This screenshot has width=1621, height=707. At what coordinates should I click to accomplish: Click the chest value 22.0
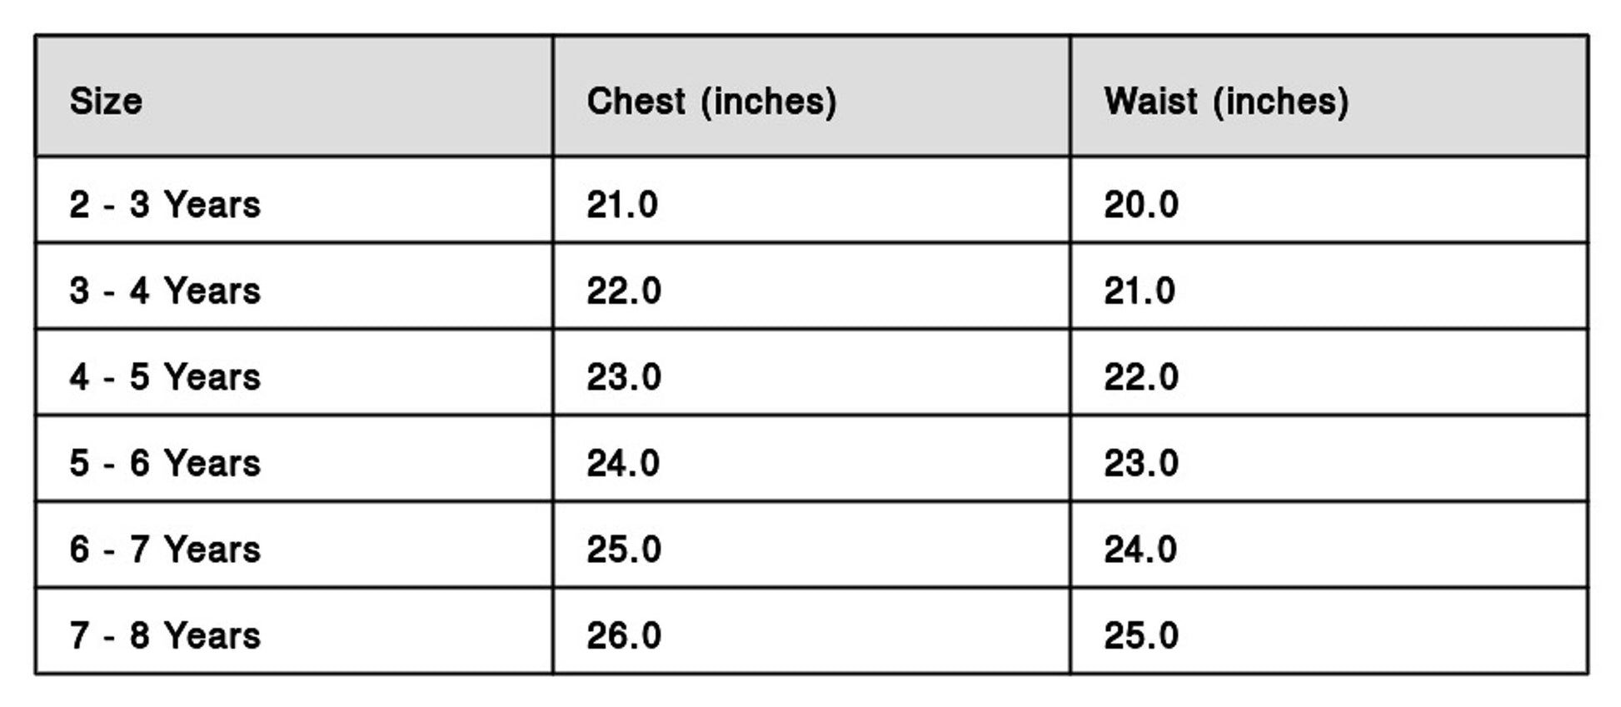[623, 291]
